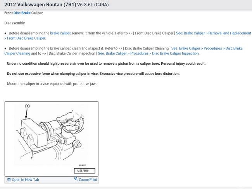
Task: Follow 'Disc Brake Caliper Inspection' procedure link
Action: (x=148, y=53)
